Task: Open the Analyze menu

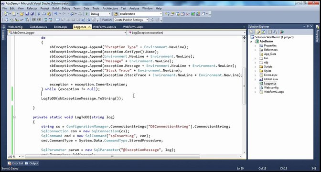Action: 134,9
